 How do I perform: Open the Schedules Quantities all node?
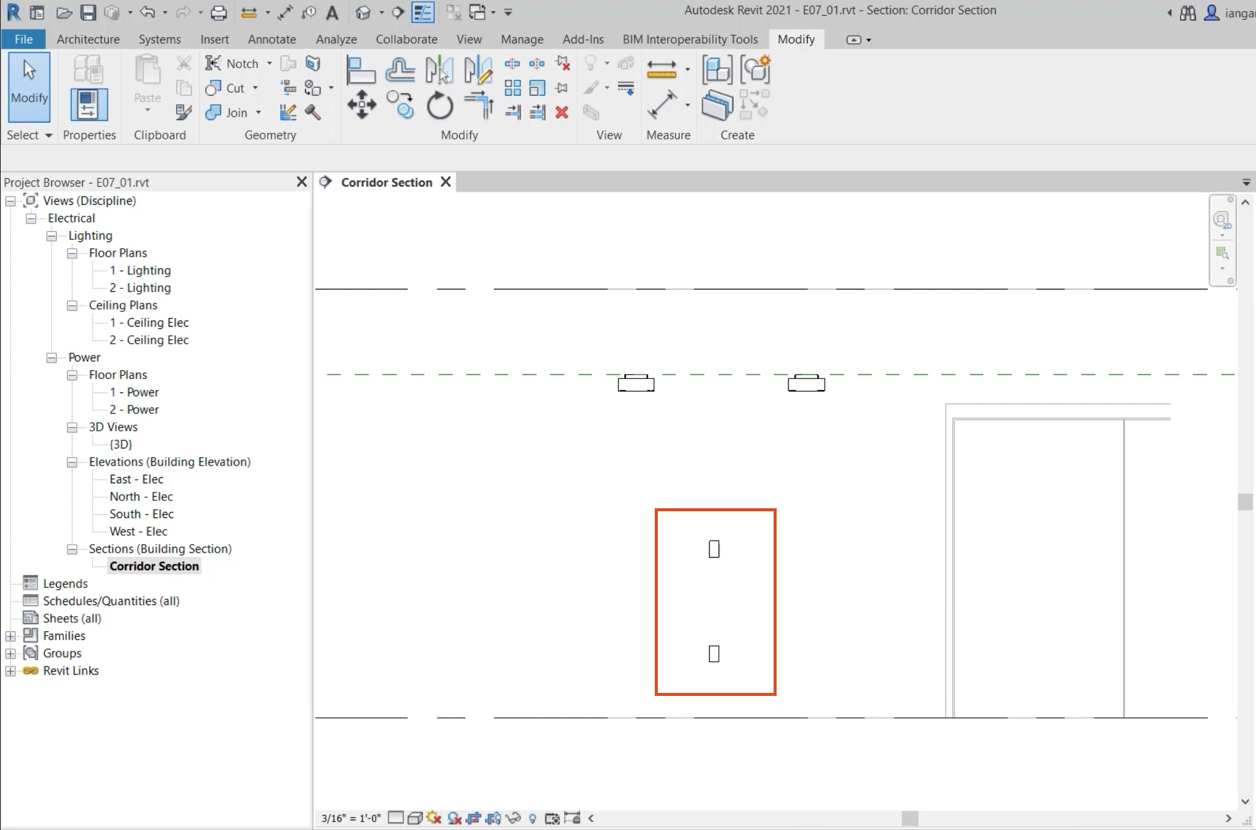point(111,600)
